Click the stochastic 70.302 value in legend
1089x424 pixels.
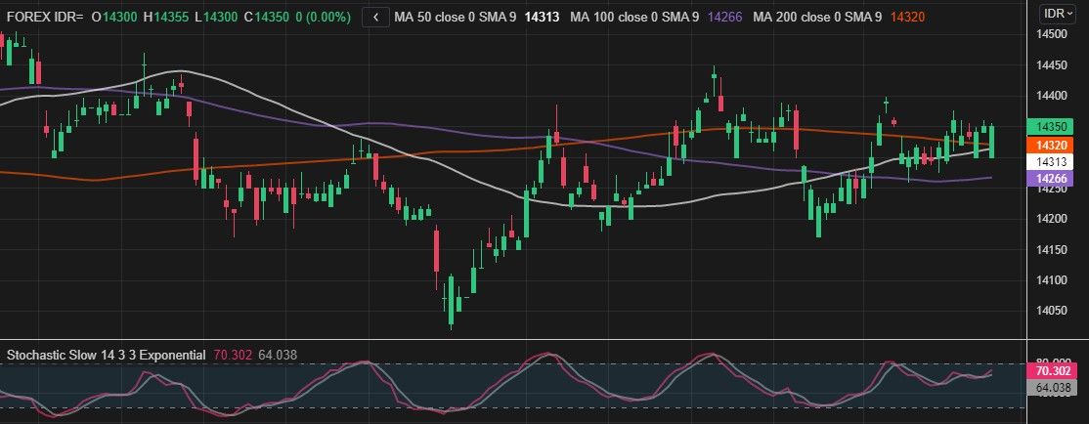[x=234, y=355]
